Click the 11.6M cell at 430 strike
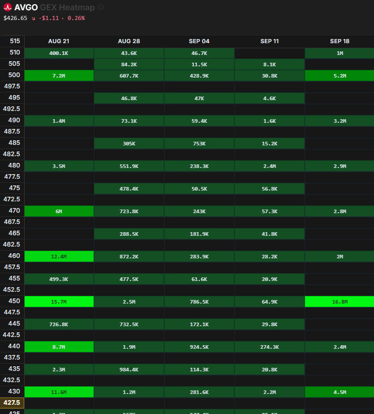This screenshot has height=414, width=374. [x=59, y=392]
